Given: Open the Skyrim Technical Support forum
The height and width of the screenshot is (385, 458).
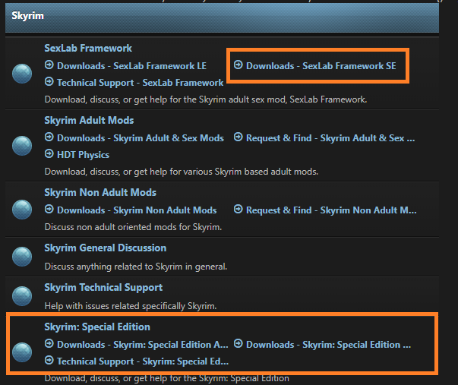Looking at the screenshot, I should tap(103, 288).
